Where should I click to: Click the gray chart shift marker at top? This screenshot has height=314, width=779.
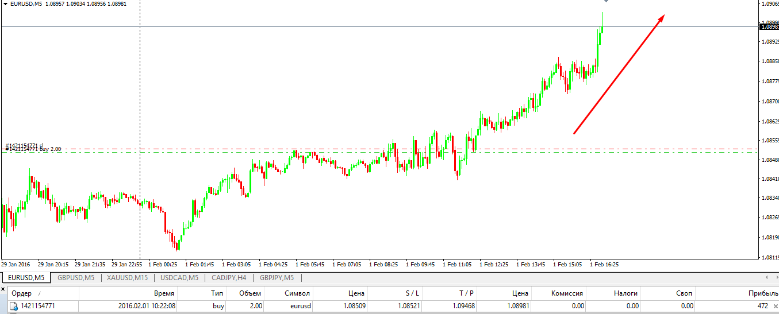[606, 2]
